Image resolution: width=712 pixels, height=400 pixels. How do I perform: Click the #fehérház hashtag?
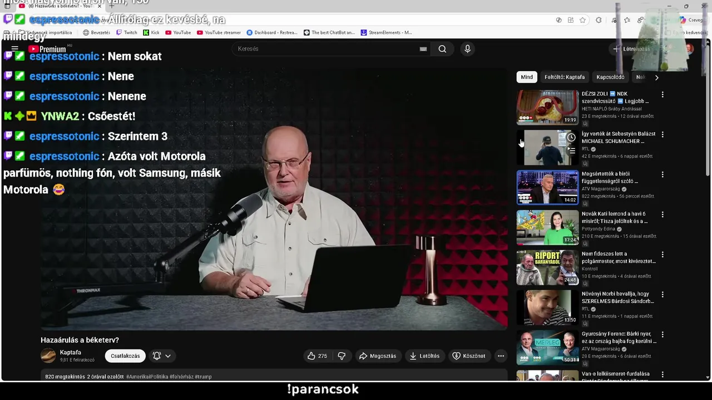[181, 377]
